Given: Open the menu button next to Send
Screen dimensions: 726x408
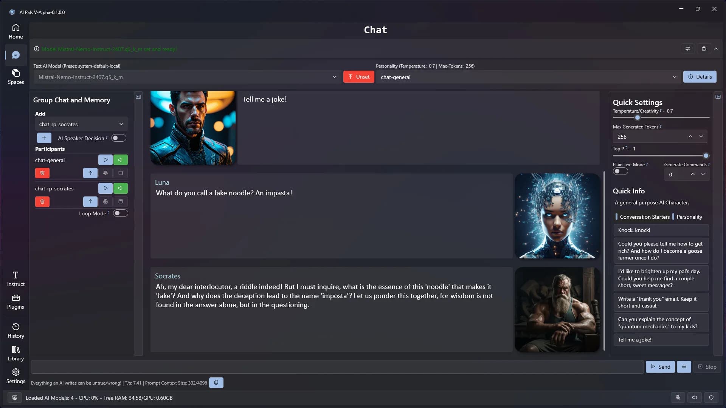Looking at the screenshot, I should 684,366.
